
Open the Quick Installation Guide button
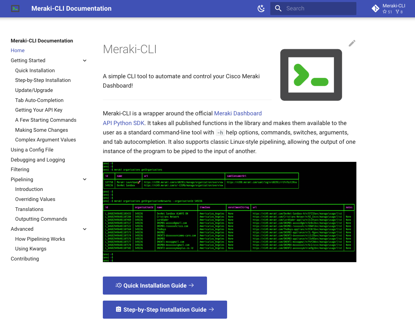point(155,286)
